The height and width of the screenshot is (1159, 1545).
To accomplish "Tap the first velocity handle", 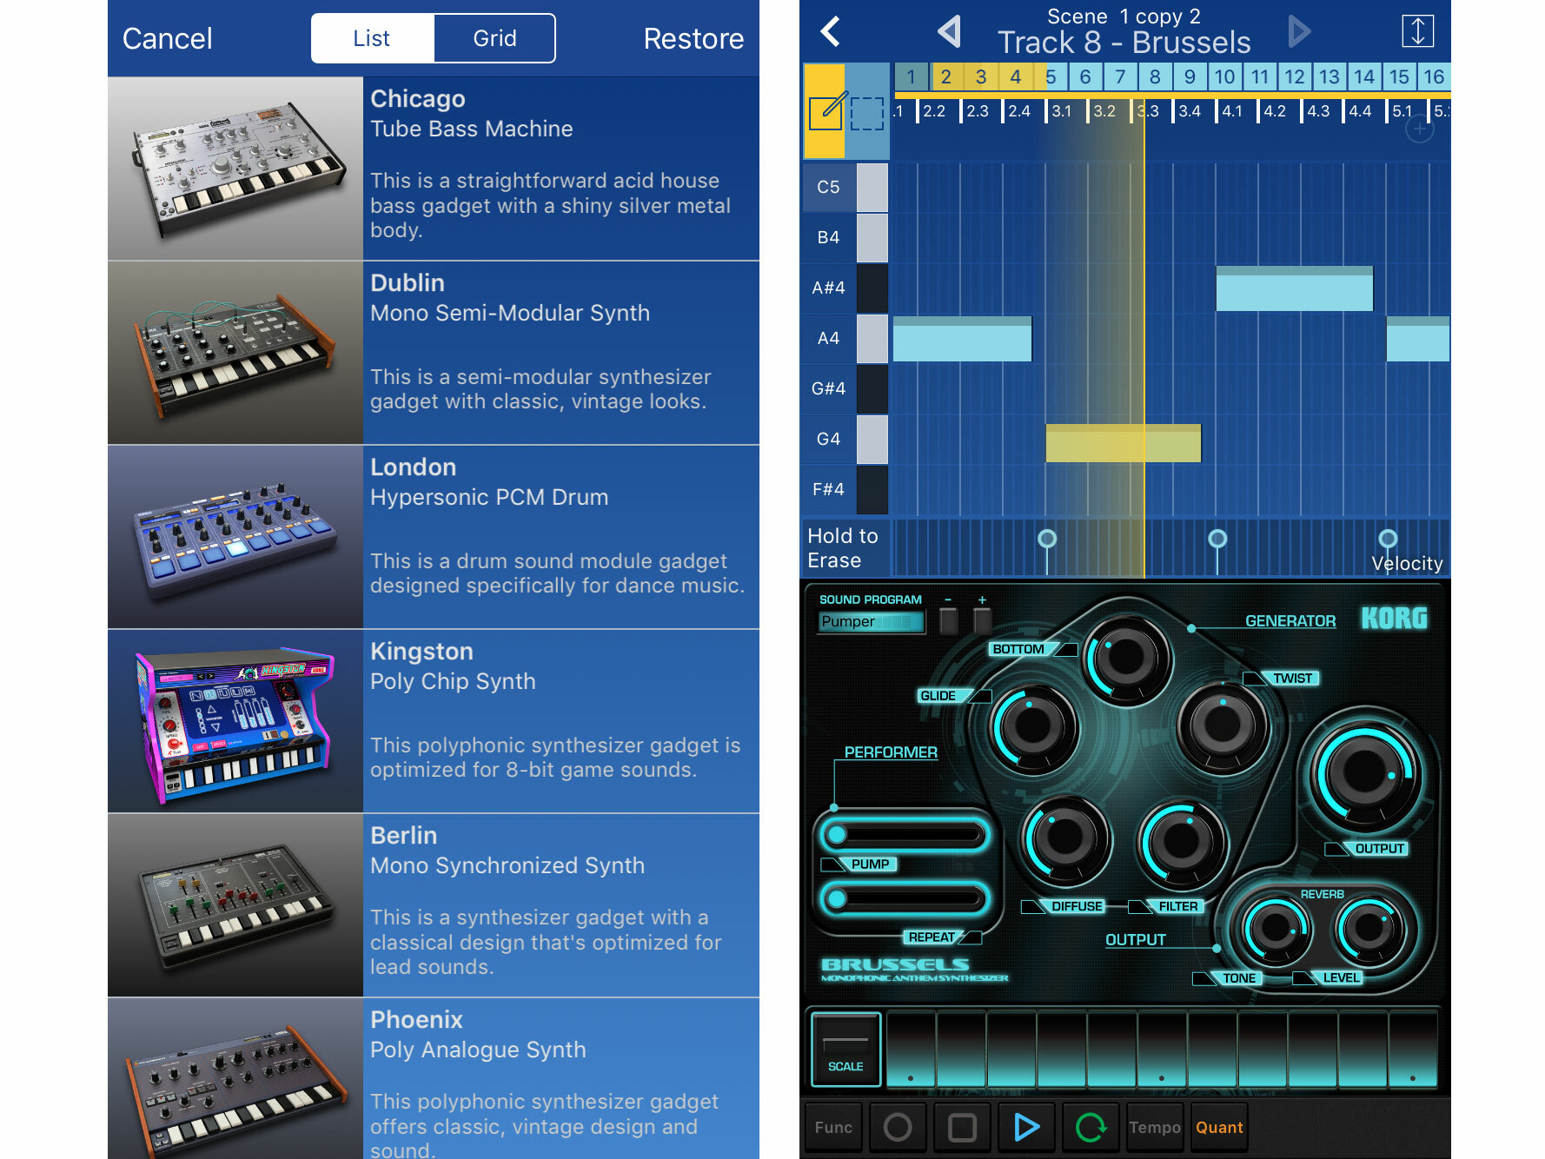I will [x=1047, y=539].
